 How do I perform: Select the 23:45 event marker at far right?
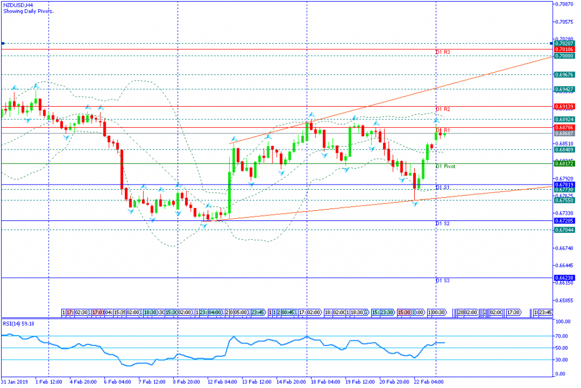point(545,312)
